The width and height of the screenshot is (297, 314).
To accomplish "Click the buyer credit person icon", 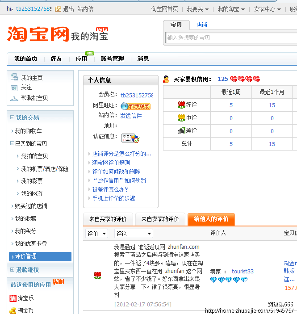I will point(166,79).
